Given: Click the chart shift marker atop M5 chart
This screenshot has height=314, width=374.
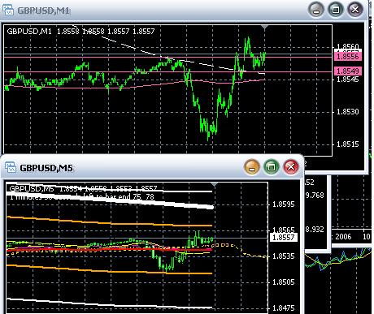Looking at the screenshot, I should 215,185.
